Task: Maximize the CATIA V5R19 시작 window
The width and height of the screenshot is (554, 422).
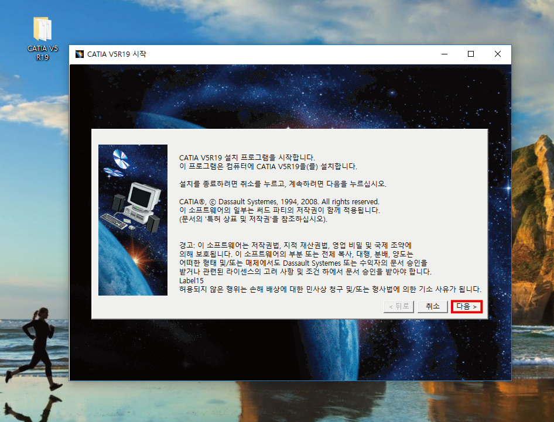Action: coord(471,54)
